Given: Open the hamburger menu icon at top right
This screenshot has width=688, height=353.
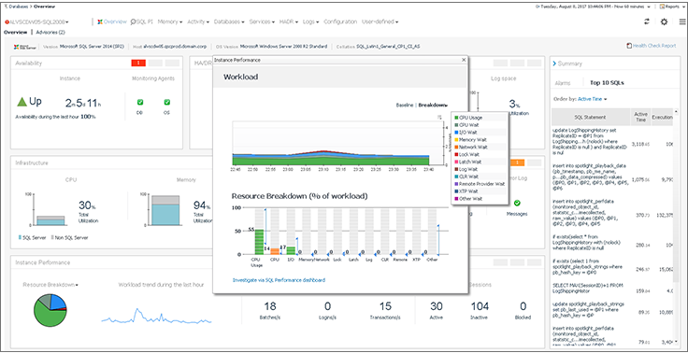Looking at the screenshot, I should coord(682,21).
